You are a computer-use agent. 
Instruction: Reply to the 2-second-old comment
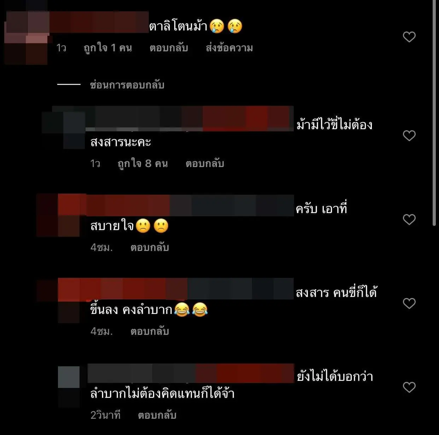(x=157, y=415)
